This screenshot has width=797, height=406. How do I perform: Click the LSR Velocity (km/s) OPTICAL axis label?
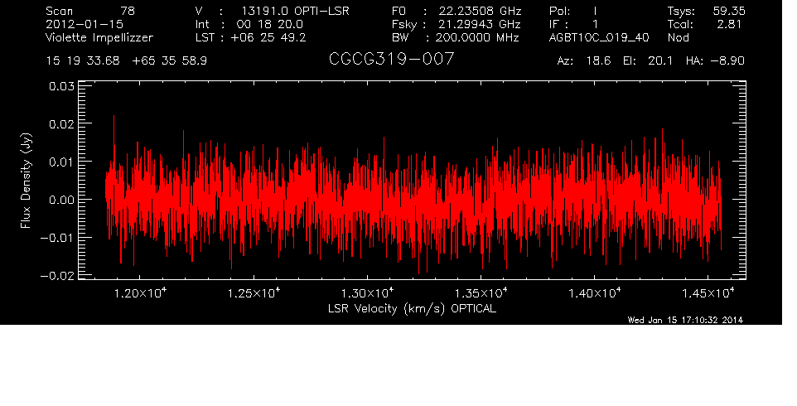pos(413,308)
